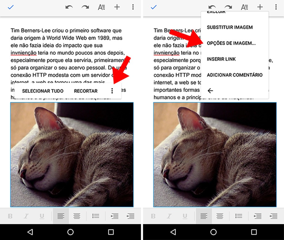The height and width of the screenshot is (240, 284).
Task: Tap the Insert plus icon
Action: tap(117, 7)
